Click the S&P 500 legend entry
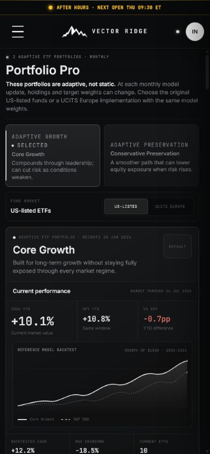The image size is (210, 454). (75, 419)
